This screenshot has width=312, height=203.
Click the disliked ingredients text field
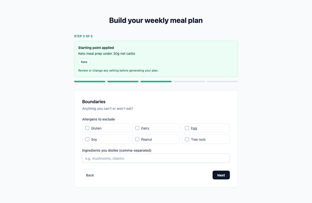click(x=156, y=158)
